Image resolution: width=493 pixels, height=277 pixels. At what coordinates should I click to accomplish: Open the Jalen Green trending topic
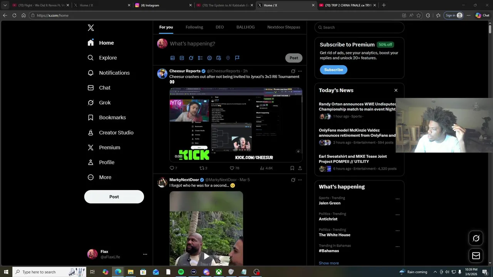pos(330,203)
